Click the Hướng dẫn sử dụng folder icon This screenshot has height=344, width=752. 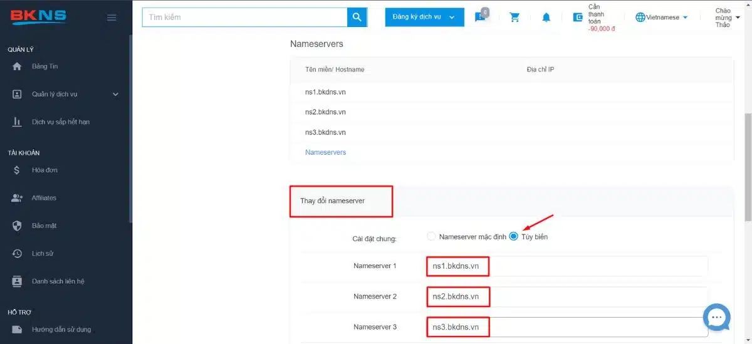pos(18,329)
